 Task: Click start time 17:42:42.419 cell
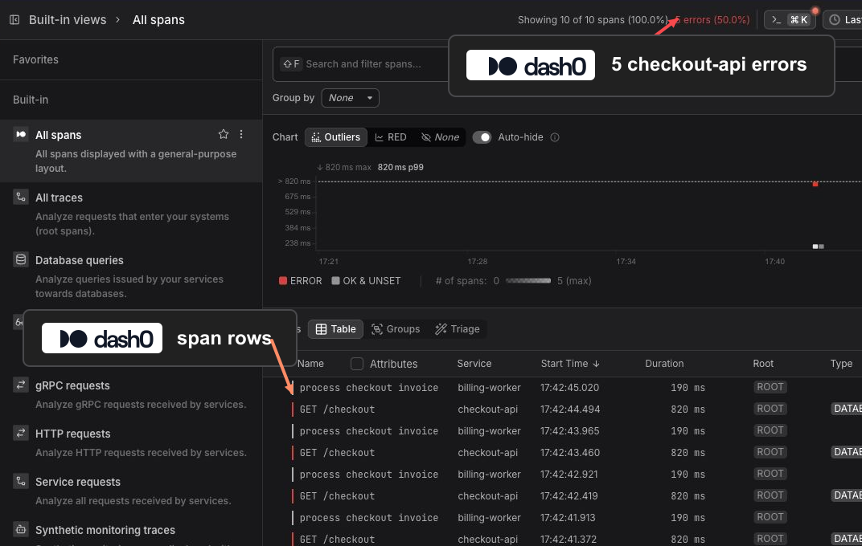coord(569,496)
